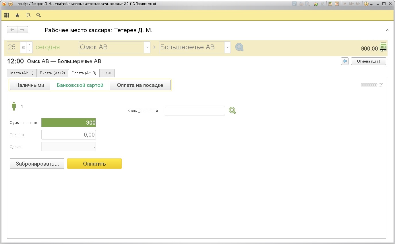Open the calendar icon in the title bar
395x244 pixels.
coord(337,4)
